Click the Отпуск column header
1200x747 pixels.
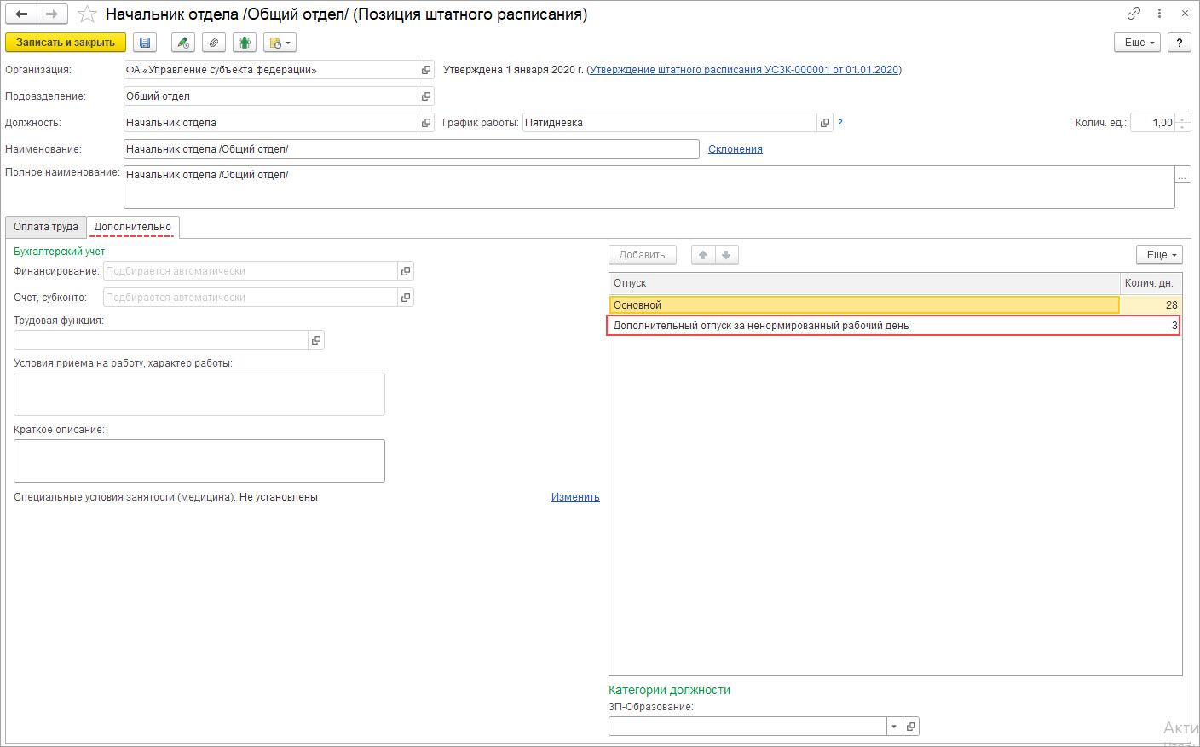coord(864,283)
